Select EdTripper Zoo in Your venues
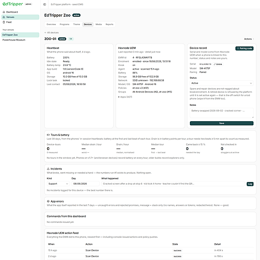 (x=20, y=35)
